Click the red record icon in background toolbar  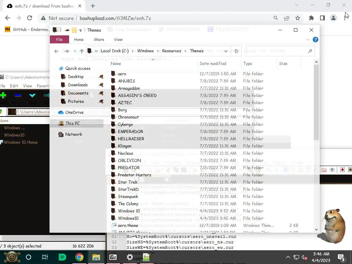coord(342,170)
